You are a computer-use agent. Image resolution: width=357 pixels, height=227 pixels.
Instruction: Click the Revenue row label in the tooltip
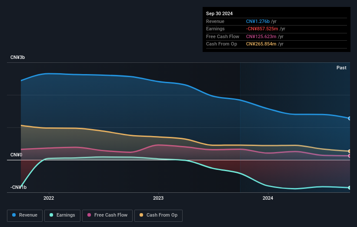point(215,21)
